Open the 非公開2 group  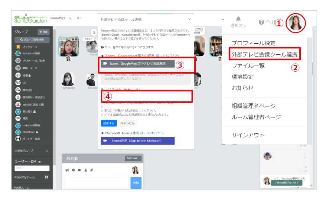coord(26,111)
